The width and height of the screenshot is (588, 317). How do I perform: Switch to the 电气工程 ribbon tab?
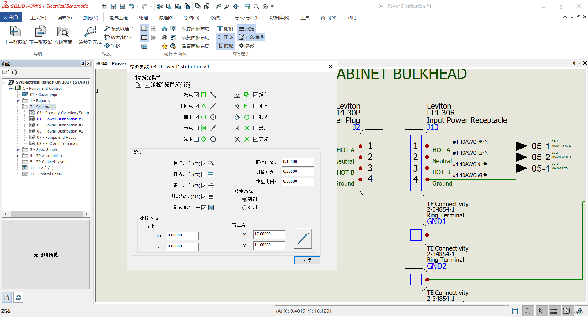tap(119, 17)
